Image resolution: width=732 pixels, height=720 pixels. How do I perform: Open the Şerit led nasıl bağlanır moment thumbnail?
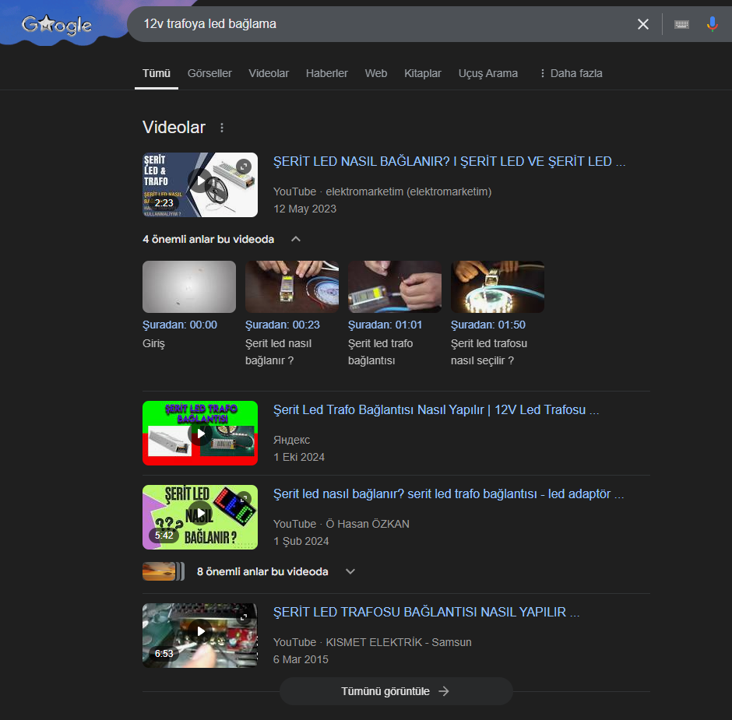click(x=292, y=286)
